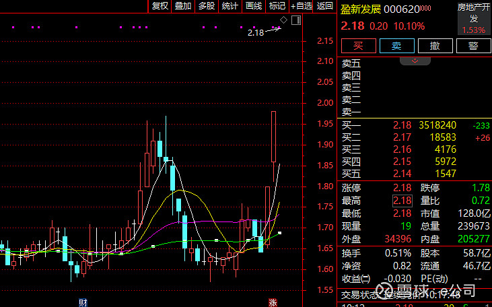The width and height of the screenshot is (492, 307).
Task: Select the 多股 multi-stock view
Action: [207, 6]
